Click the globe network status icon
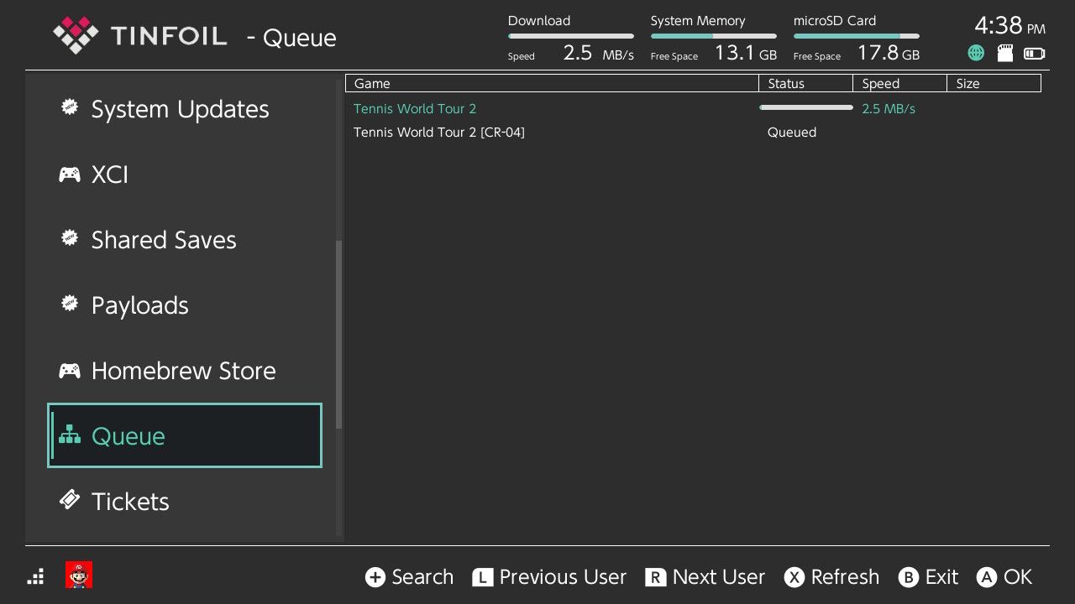 pyautogui.click(x=976, y=53)
